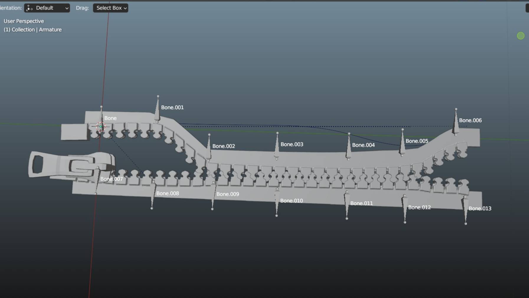Select the root bone labeled Bone

[x=101, y=116]
